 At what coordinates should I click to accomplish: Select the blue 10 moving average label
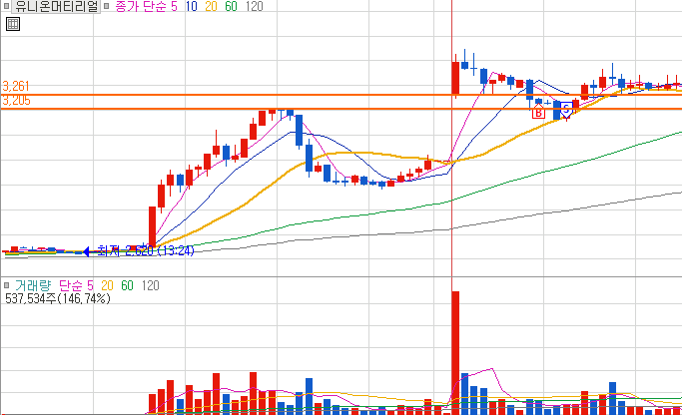(191, 6)
